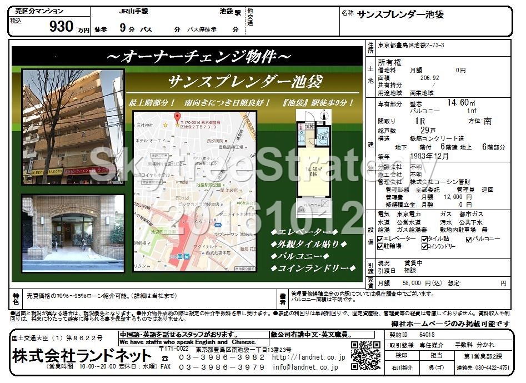Click the phone number 03-3986-3982
The width and height of the screenshot is (526, 383).
click(222, 357)
